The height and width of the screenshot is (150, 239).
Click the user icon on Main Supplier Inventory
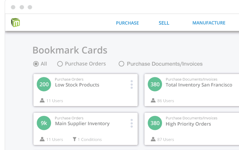click(42, 139)
